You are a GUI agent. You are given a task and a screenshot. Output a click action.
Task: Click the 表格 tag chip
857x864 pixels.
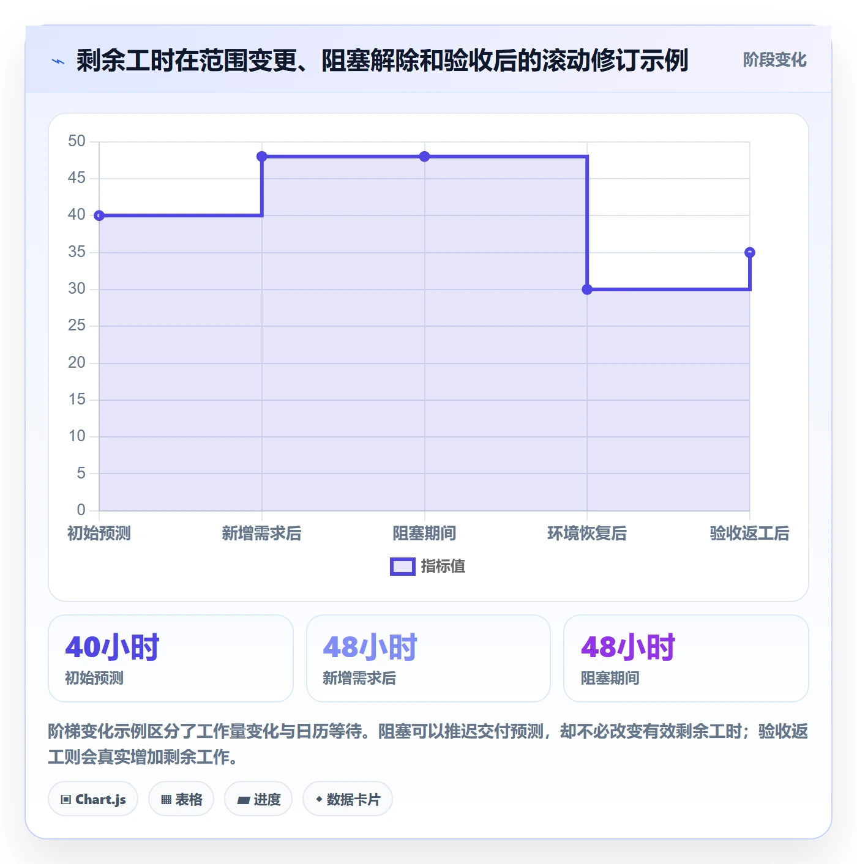[x=181, y=799]
